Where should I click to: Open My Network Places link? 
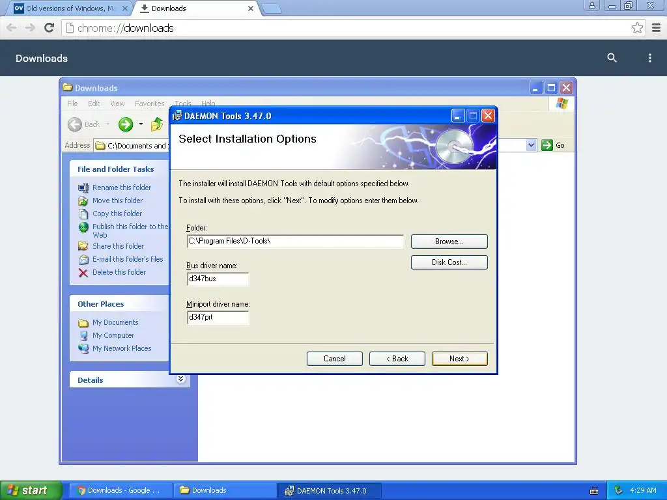(x=122, y=348)
